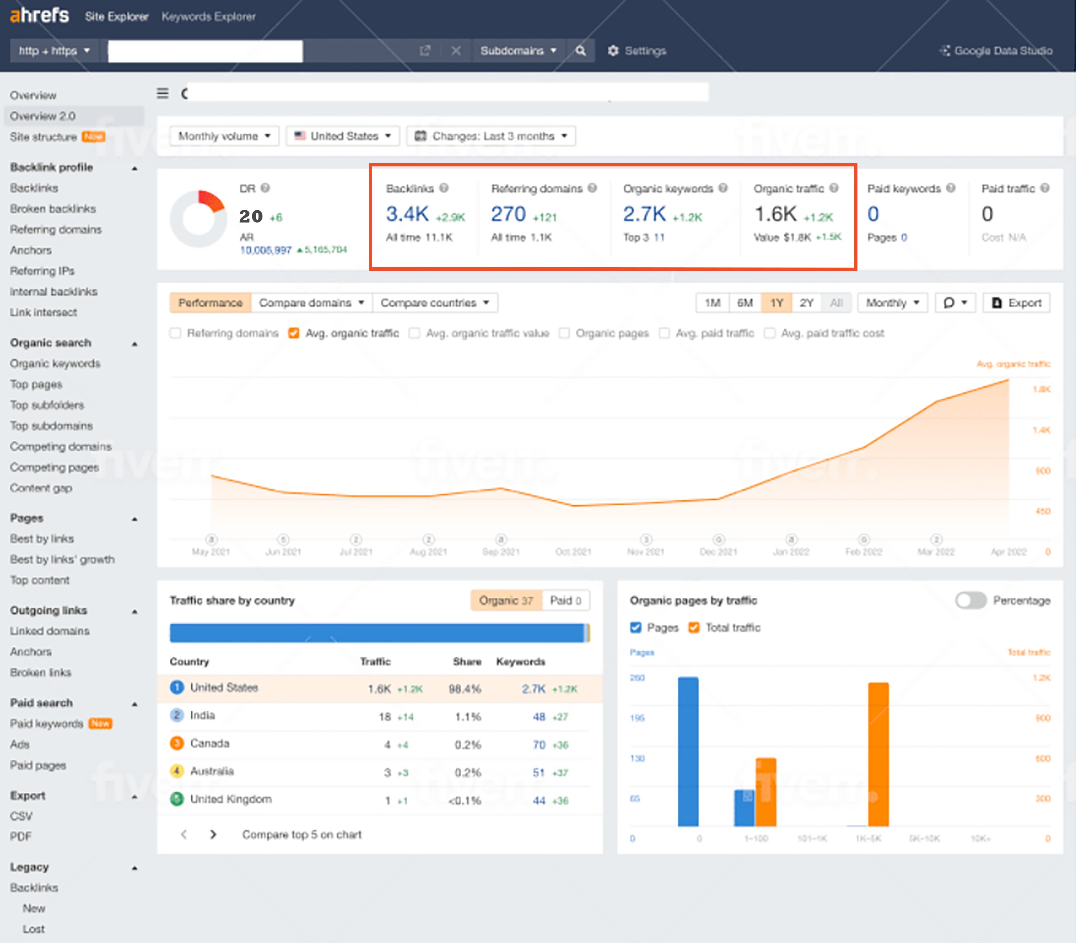Image resolution: width=1081 pixels, height=943 pixels.
Task: Uncheck Avg. organic traffic checkbox
Action: tap(294, 333)
